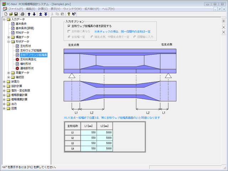Click the Open file folder icon
Viewport: 228px width, 171px height.
(11, 14)
